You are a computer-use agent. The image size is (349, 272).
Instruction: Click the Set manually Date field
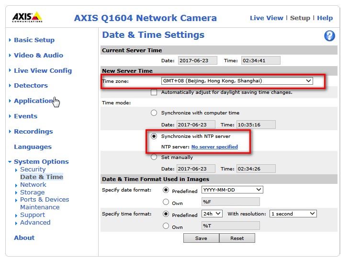tap(196, 169)
